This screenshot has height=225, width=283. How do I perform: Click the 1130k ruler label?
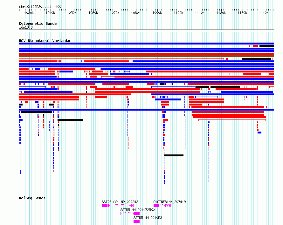[242, 13]
